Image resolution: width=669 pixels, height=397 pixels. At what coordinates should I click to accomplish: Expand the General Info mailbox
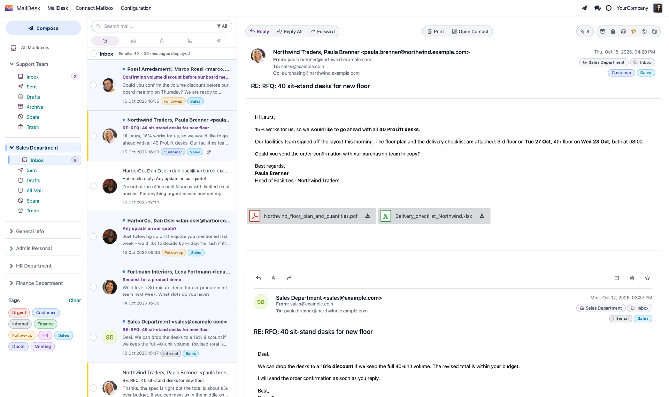[11, 231]
